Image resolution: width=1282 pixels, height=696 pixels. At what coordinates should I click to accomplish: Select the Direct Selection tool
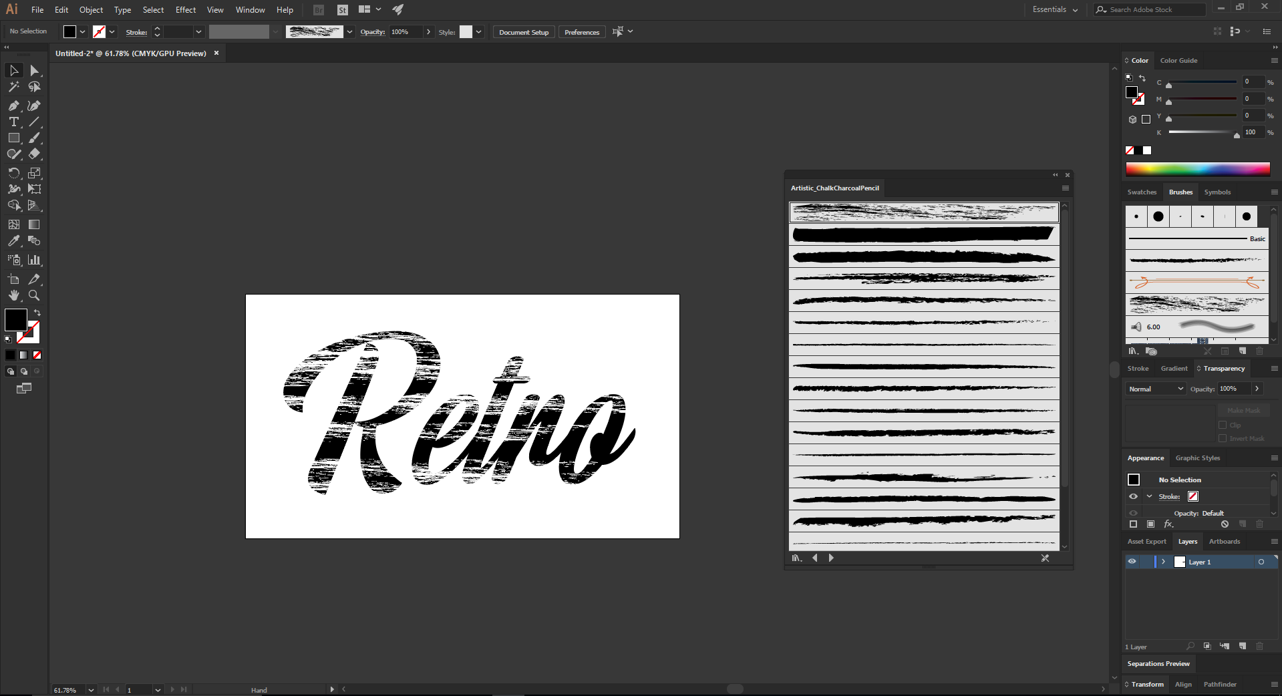point(34,70)
